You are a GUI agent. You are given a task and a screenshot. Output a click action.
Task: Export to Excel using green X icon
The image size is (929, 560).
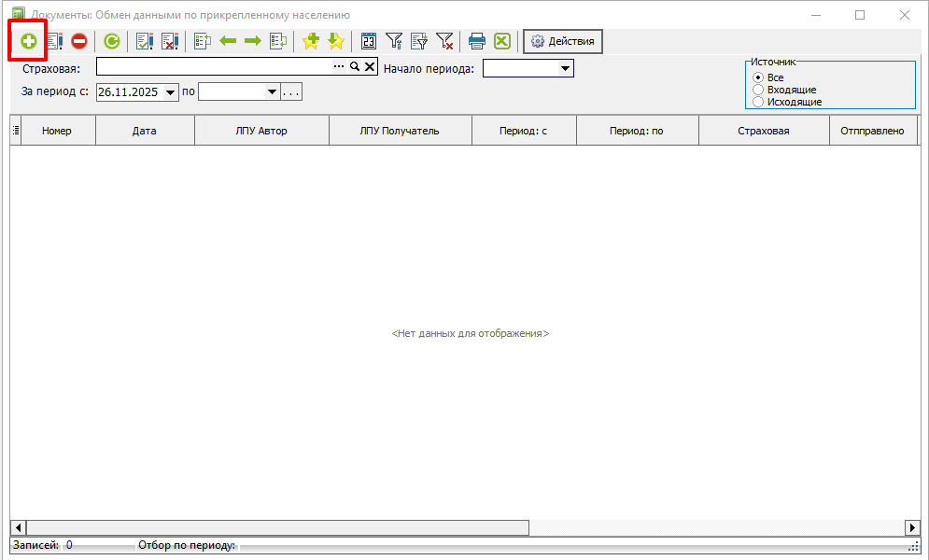pos(502,41)
